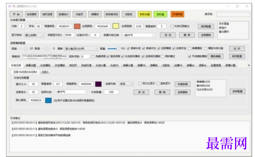Viewport: 255px width, 157px height.
Task: Enable the 弹幕播报 checkbox
Action: tap(190, 48)
